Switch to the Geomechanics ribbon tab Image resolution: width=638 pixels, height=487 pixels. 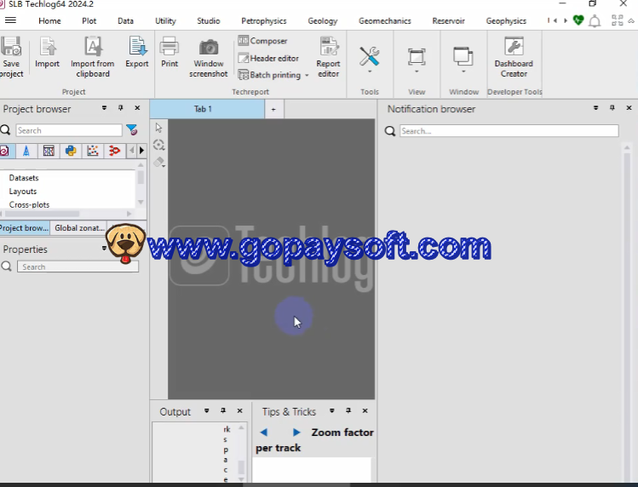385,20
